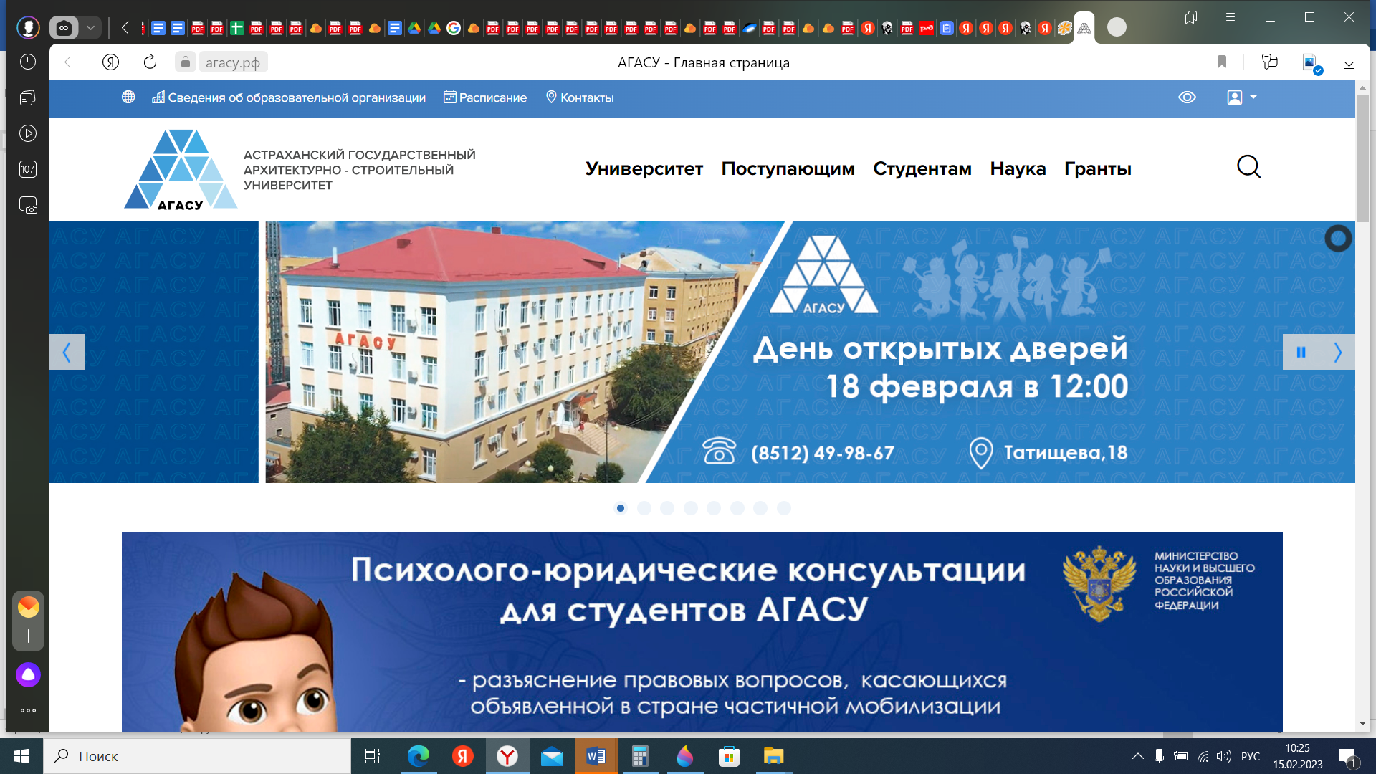
Task: Click the globe language icon
Action: click(x=128, y=97)
